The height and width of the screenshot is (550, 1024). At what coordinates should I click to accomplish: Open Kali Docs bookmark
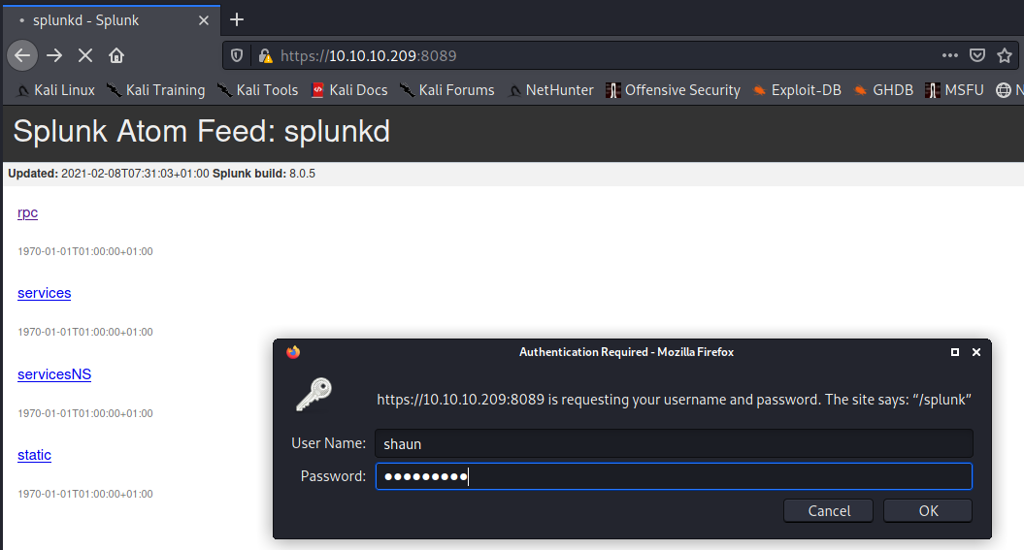[349, 90]
